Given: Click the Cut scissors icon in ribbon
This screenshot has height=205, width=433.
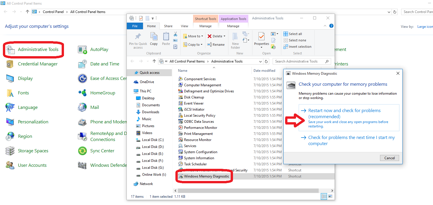Looking at the screenshot, I should tap(175, 34).
